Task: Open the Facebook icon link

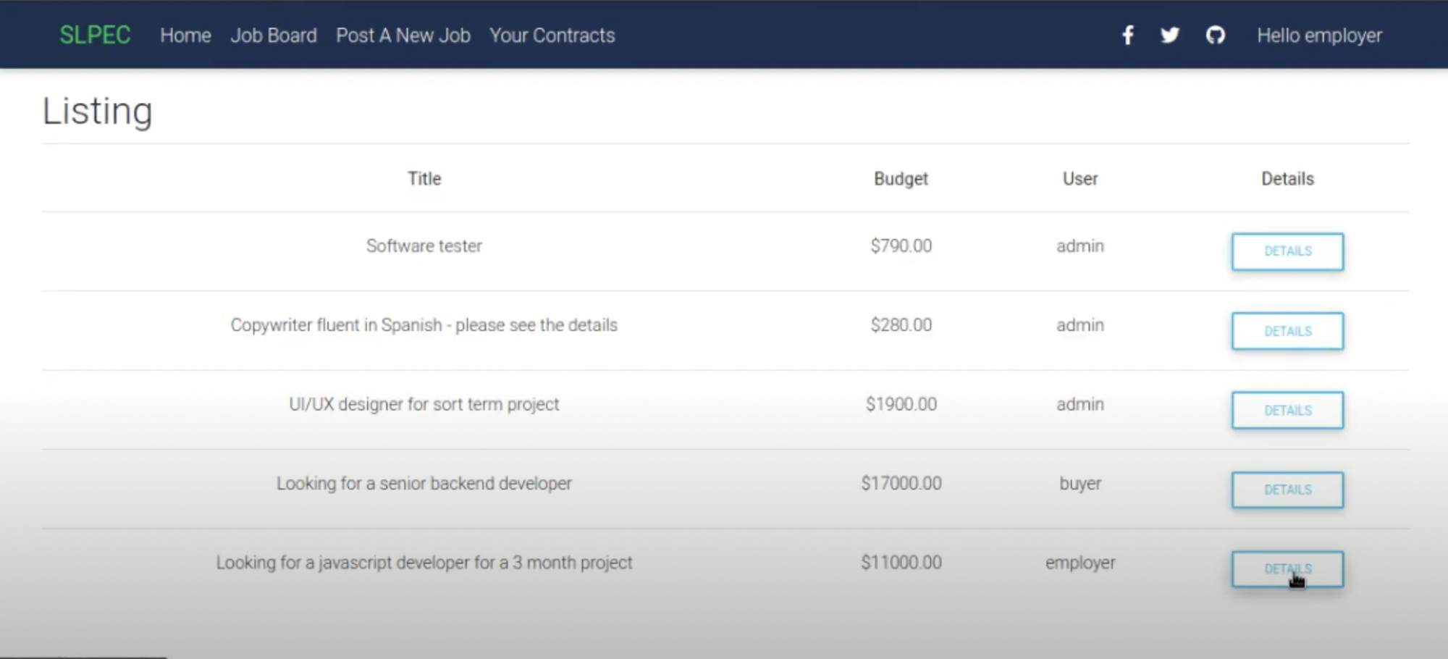Action: click(x=1128, y=35)
